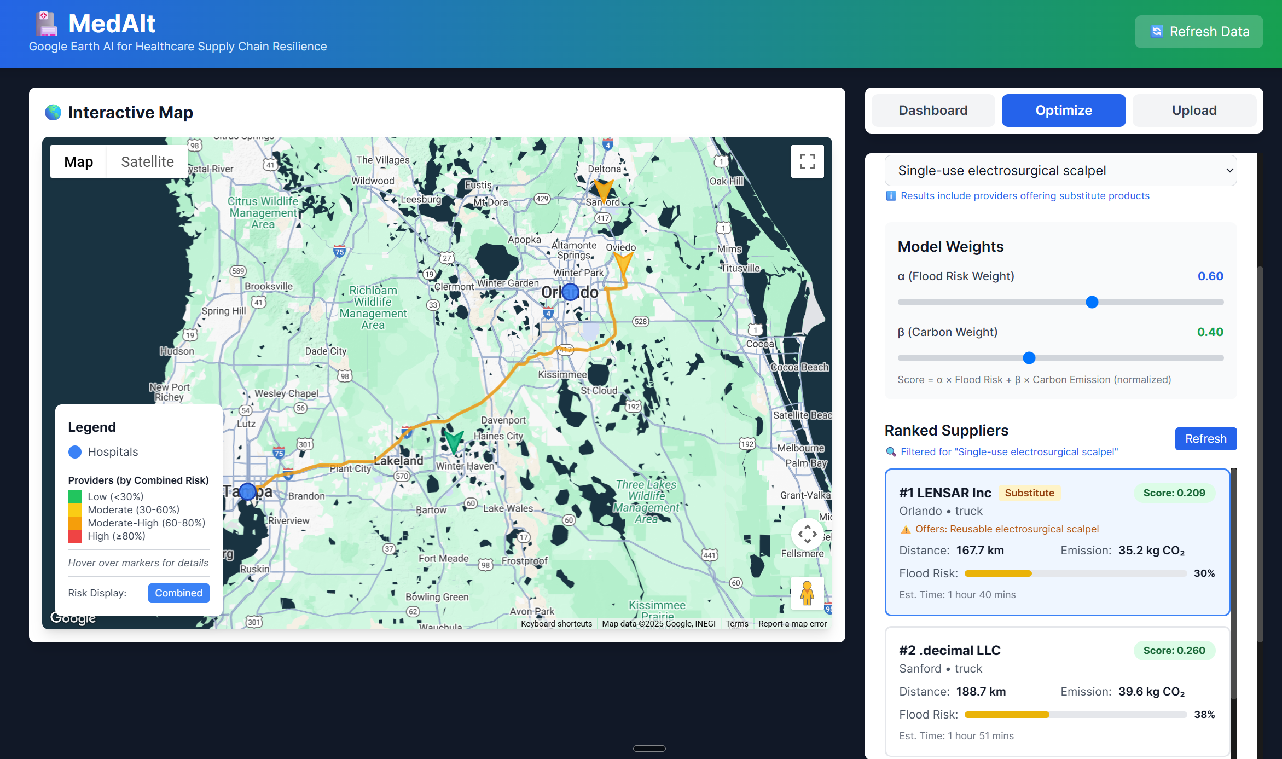Toggle fullscreen map view icon
This screenshot has height=759, width=1282.
[x=807, y=161]
